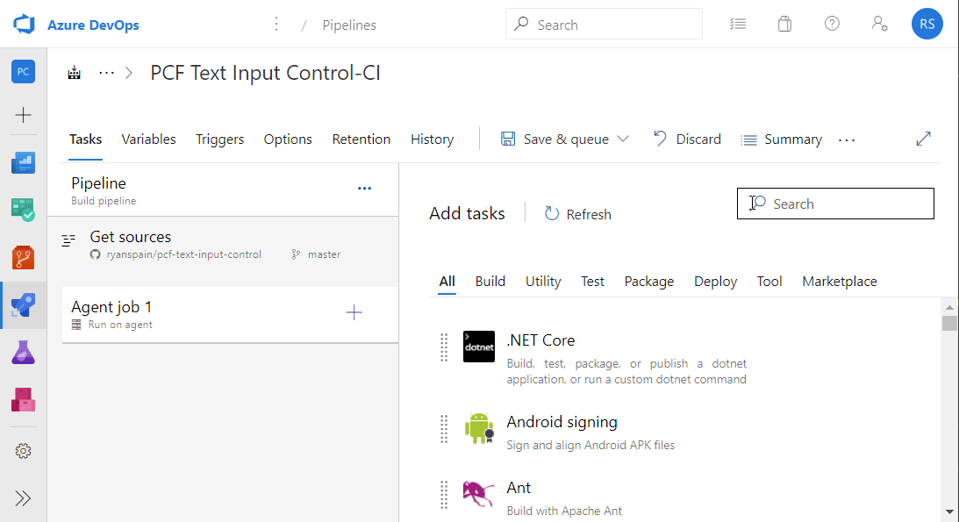Open Artifacts in the left sidebar

pyautogui.click(x=23, y=400)
